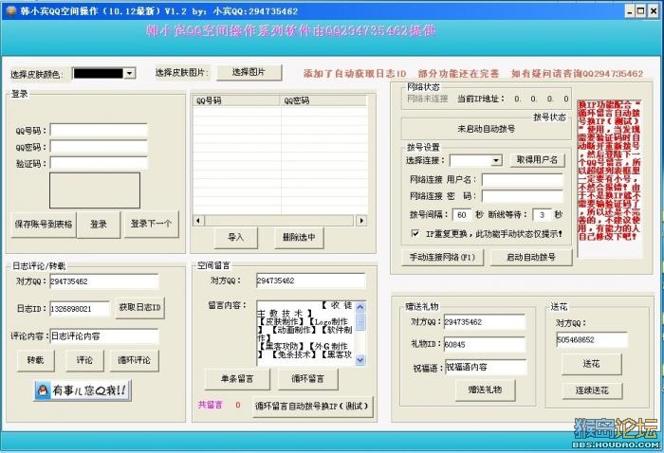Click the 网络连接 密码 input field
Screen dimensions: 664x453
[522, 196]
